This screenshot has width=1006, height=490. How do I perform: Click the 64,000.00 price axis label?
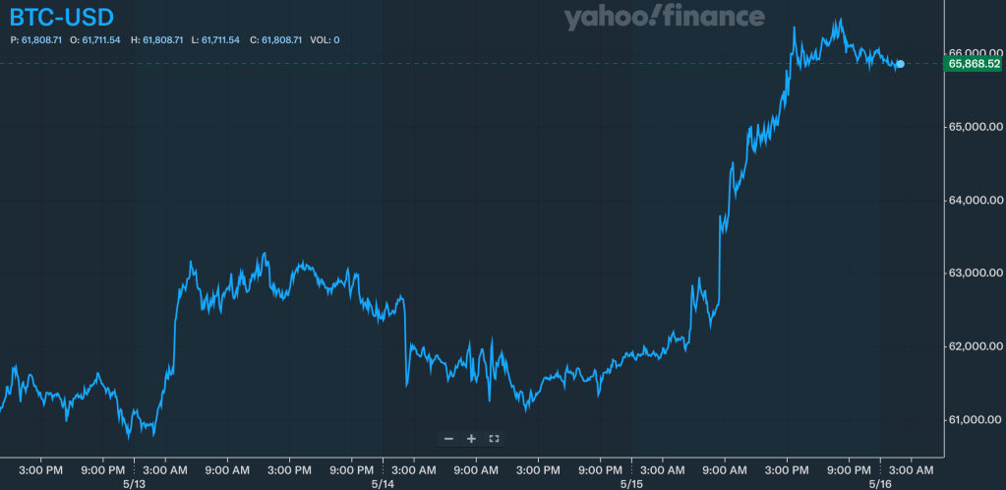point(975,201)
